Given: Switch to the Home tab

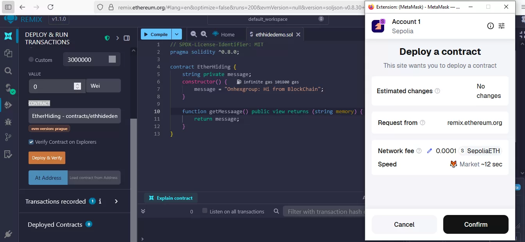Looking at the screenshot, I should [x=223, y=34].
